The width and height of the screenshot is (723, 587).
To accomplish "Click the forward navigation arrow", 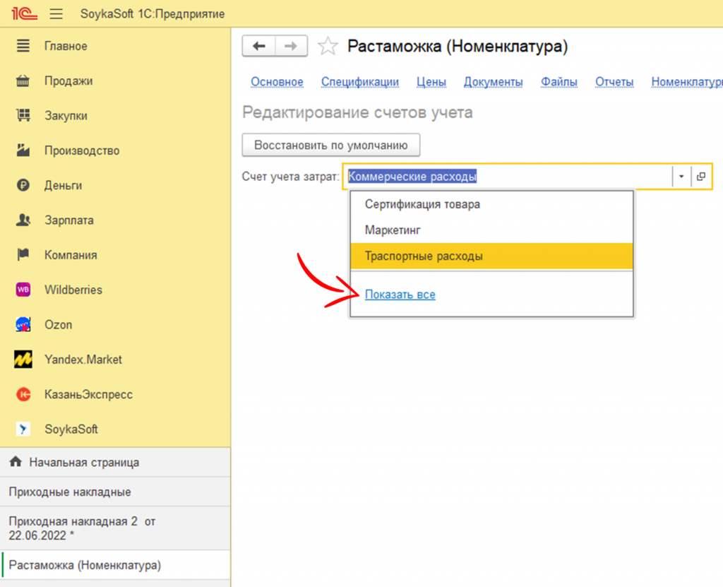I will pyautogui.click(x=291, y=46).
